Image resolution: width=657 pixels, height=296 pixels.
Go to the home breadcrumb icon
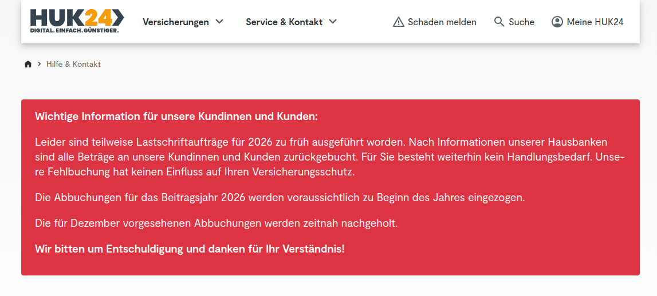(28, 64)
